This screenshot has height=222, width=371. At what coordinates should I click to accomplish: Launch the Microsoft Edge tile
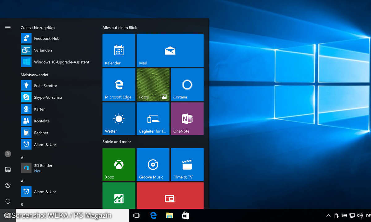point(119,85)
